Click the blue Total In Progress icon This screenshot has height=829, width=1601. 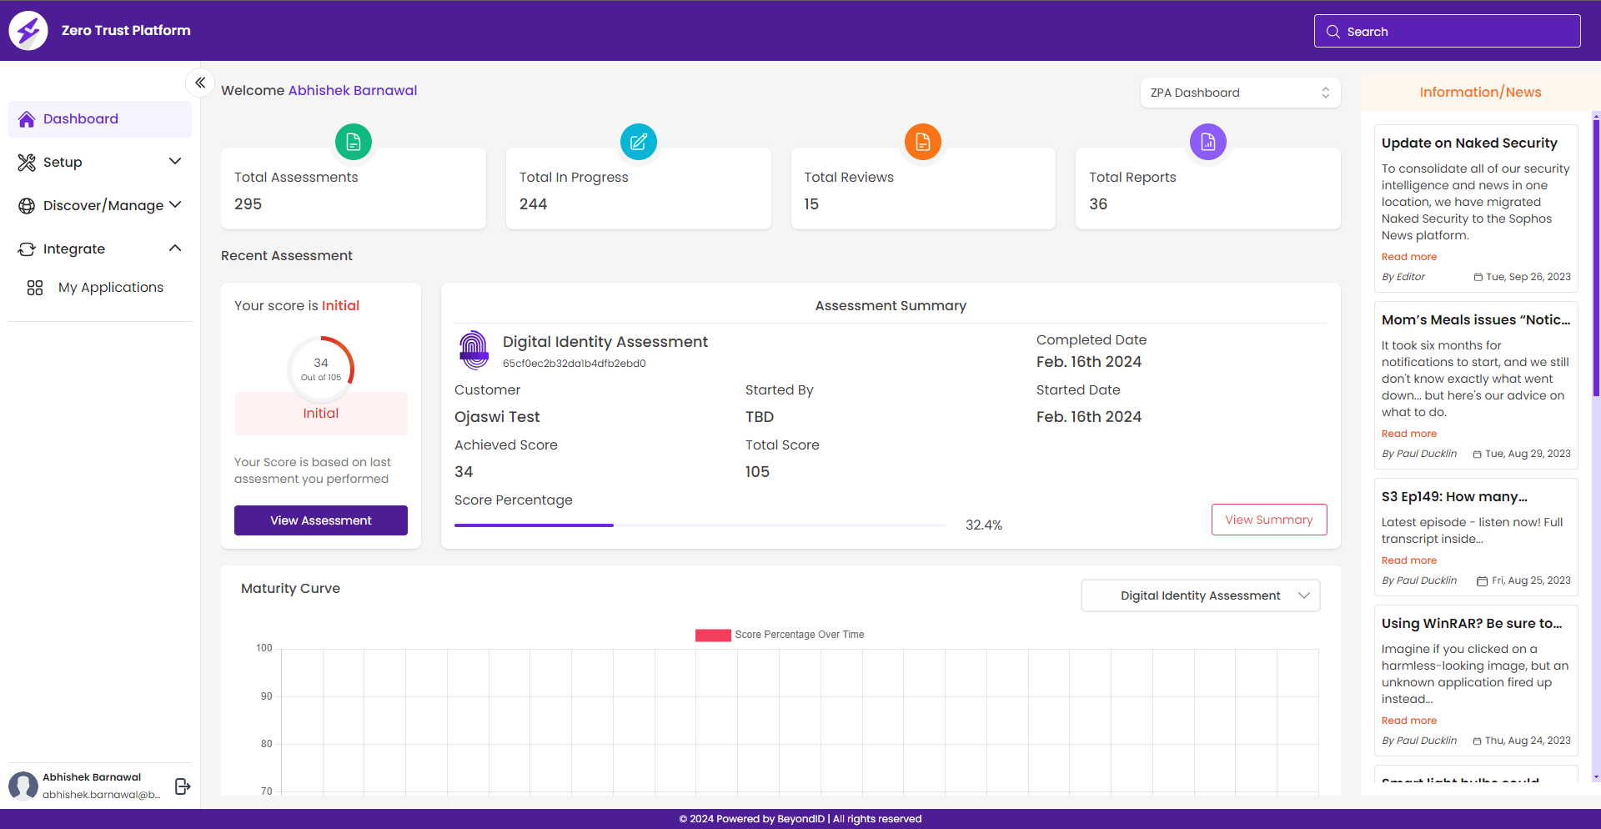pyautogui.click(x=638, y=142)
